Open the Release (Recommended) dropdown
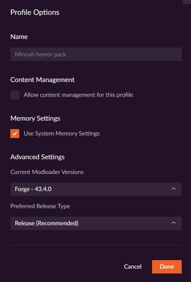191x282 pixels. point(96,223)
